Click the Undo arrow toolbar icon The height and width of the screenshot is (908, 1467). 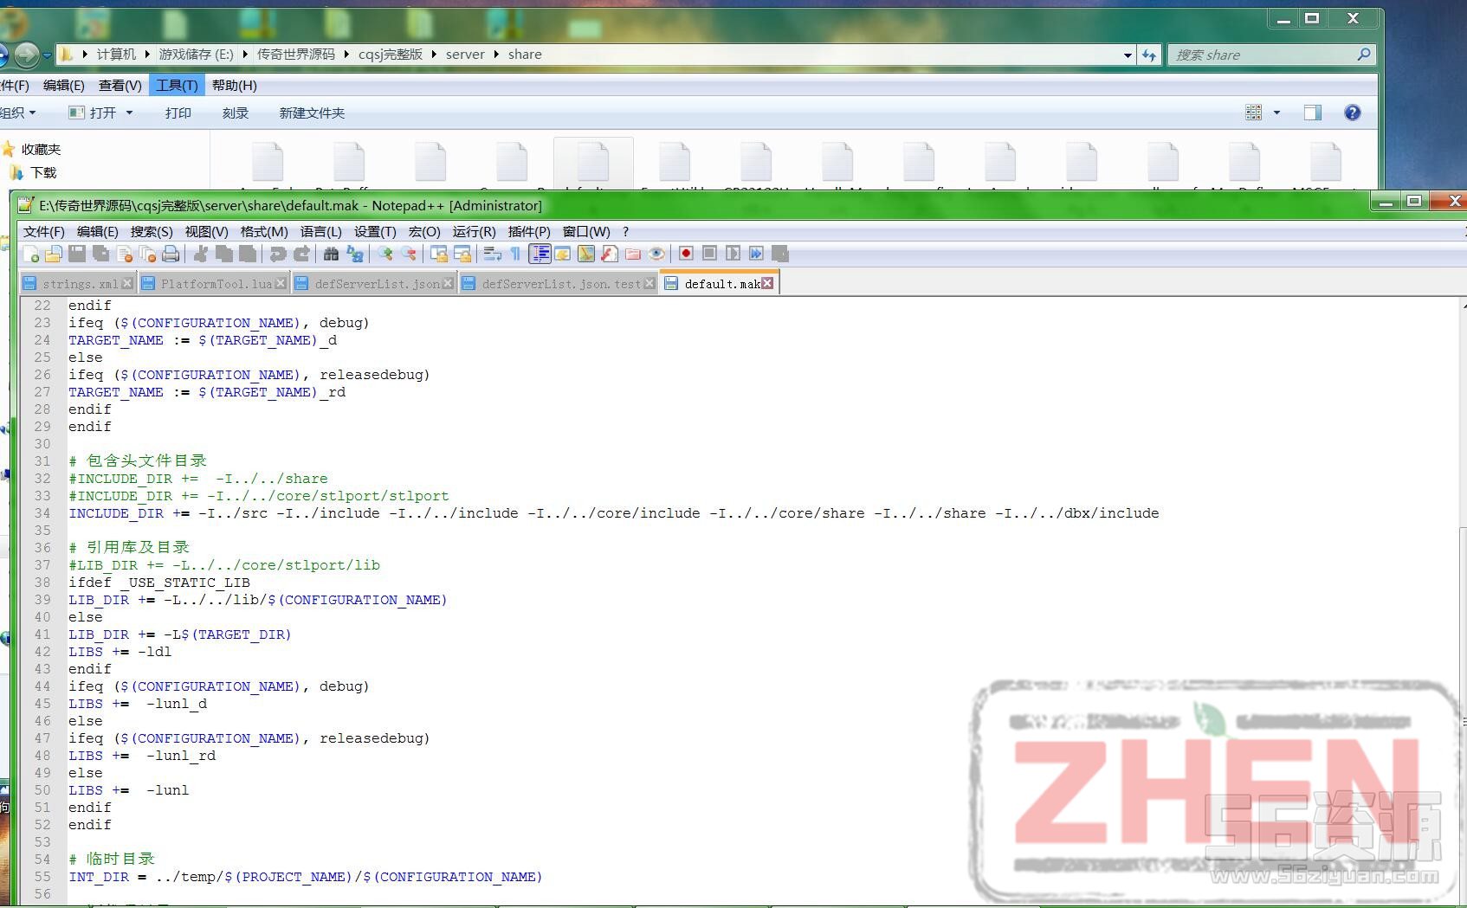[277, 254]
